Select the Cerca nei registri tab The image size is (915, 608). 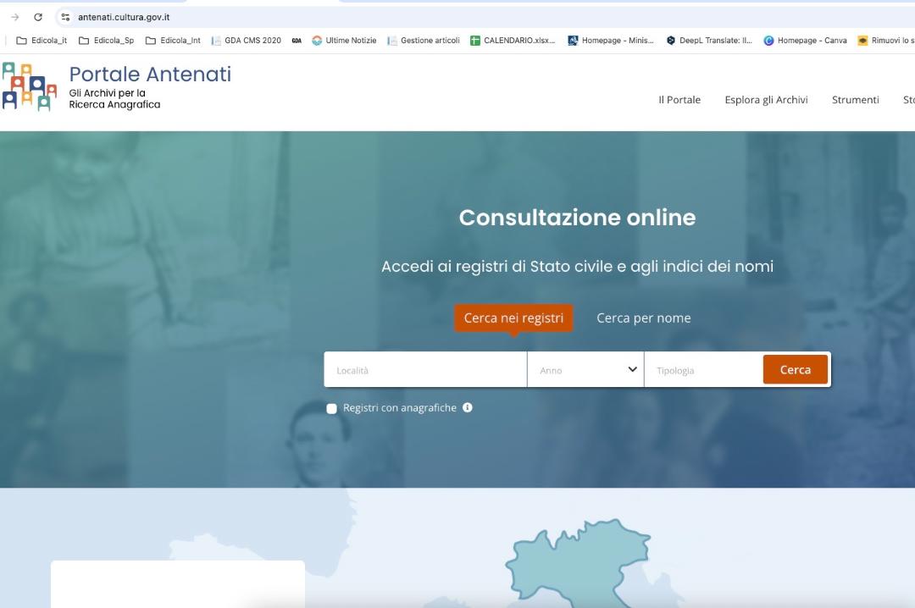coord(513,318)
